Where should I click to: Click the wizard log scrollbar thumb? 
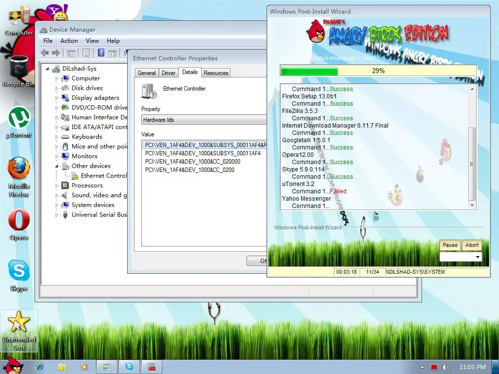tap(472, 164)
